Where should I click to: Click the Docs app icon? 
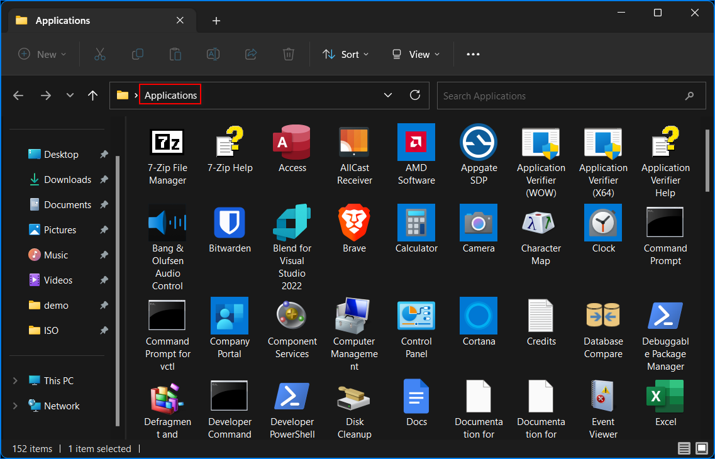[416, 396]
